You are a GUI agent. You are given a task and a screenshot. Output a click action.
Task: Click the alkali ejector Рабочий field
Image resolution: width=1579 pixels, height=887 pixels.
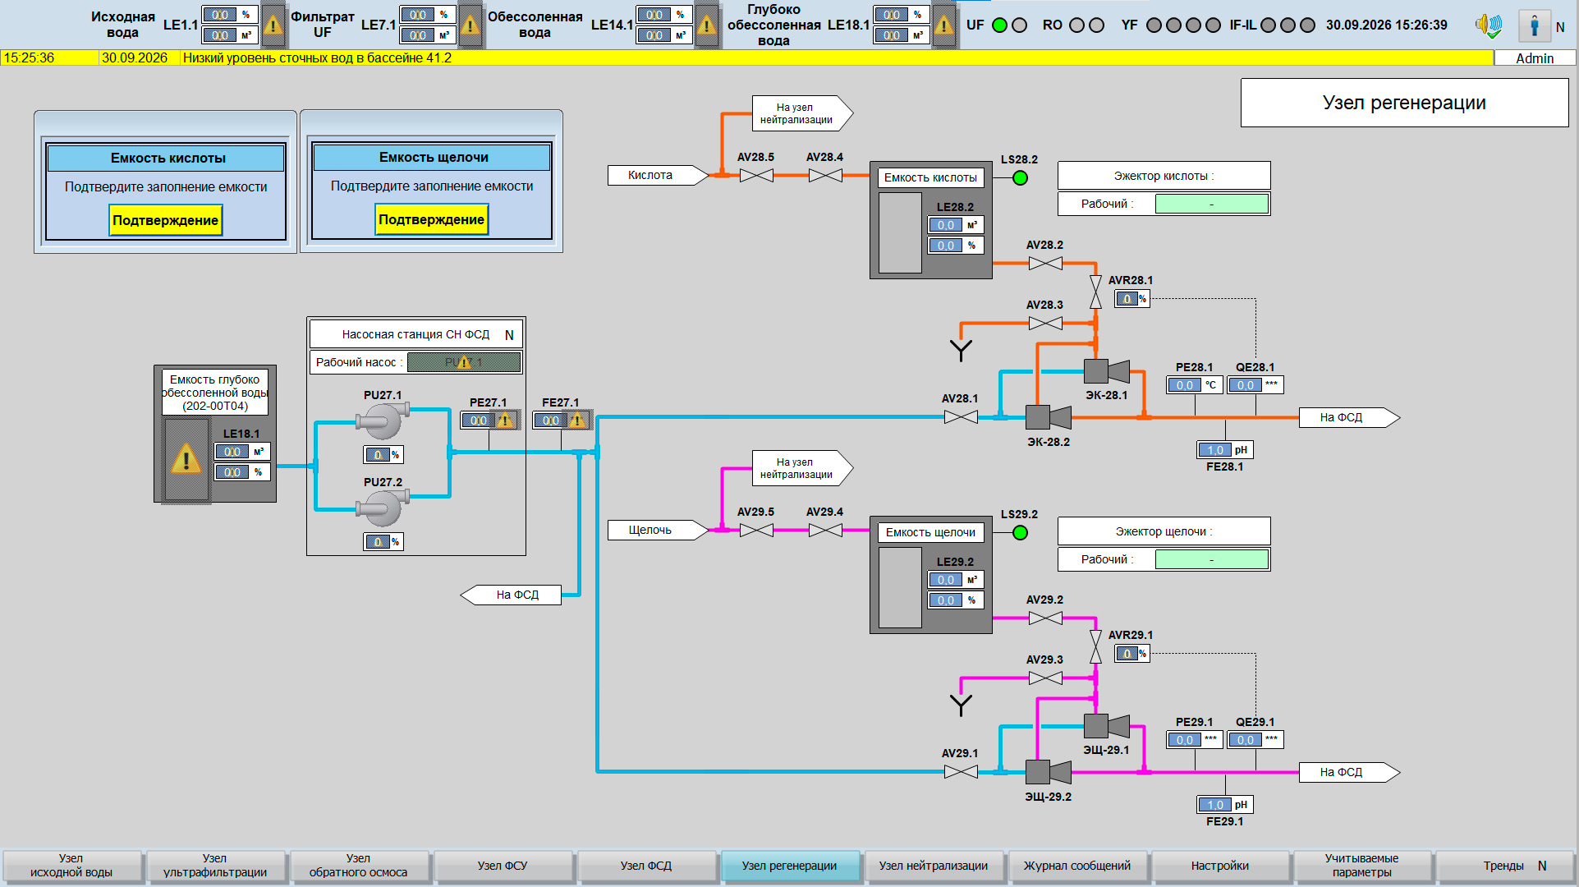(1211, 559)
